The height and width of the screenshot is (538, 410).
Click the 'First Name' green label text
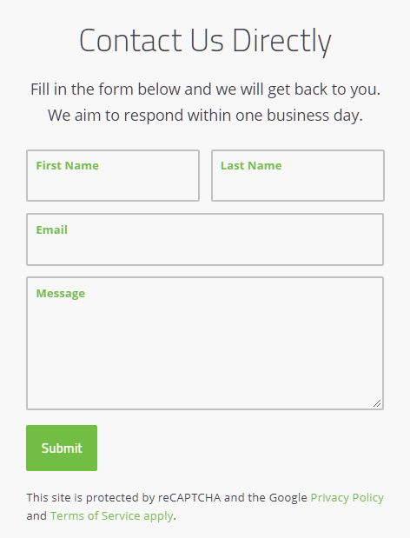[68, 166]
